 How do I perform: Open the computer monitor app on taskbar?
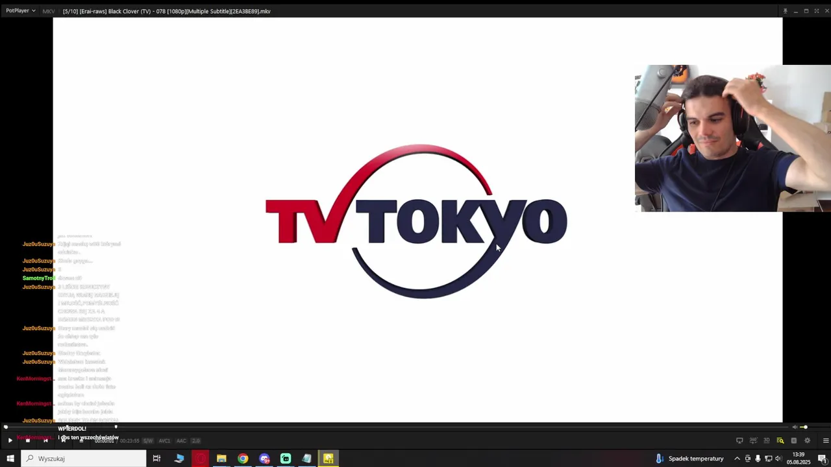click(x=179, y=459)
